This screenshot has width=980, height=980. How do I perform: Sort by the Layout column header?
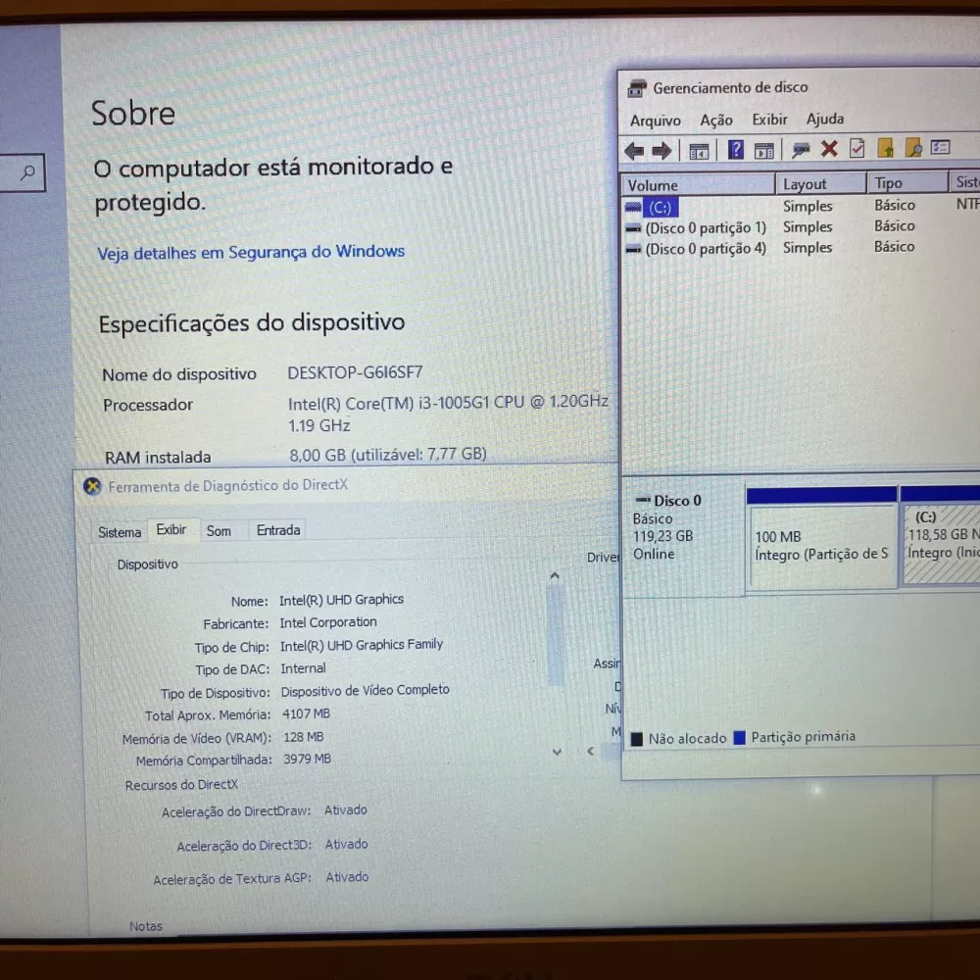tap(806, 184)
